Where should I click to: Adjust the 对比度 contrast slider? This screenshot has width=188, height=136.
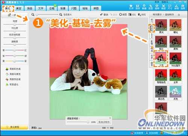click(15, 31)
